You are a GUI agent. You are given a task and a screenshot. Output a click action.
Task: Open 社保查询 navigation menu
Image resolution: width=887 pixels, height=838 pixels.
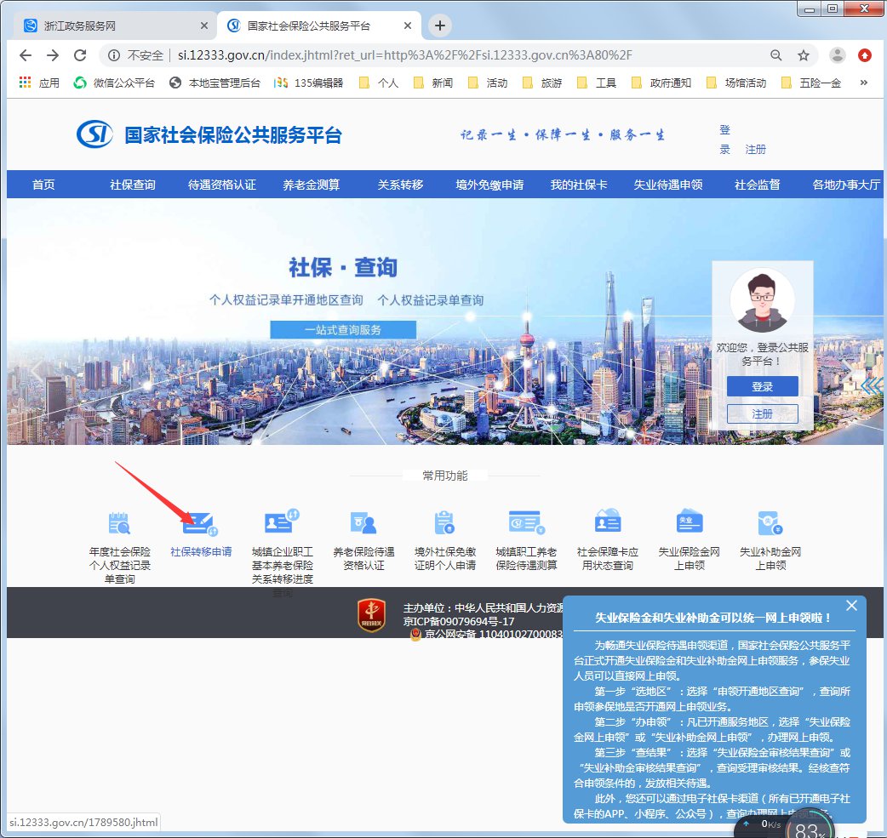click(x=133, y=185)
